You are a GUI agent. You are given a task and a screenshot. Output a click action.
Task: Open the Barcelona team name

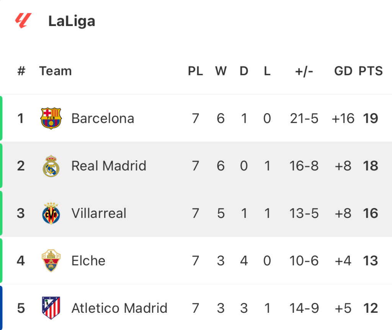(103, 119)
